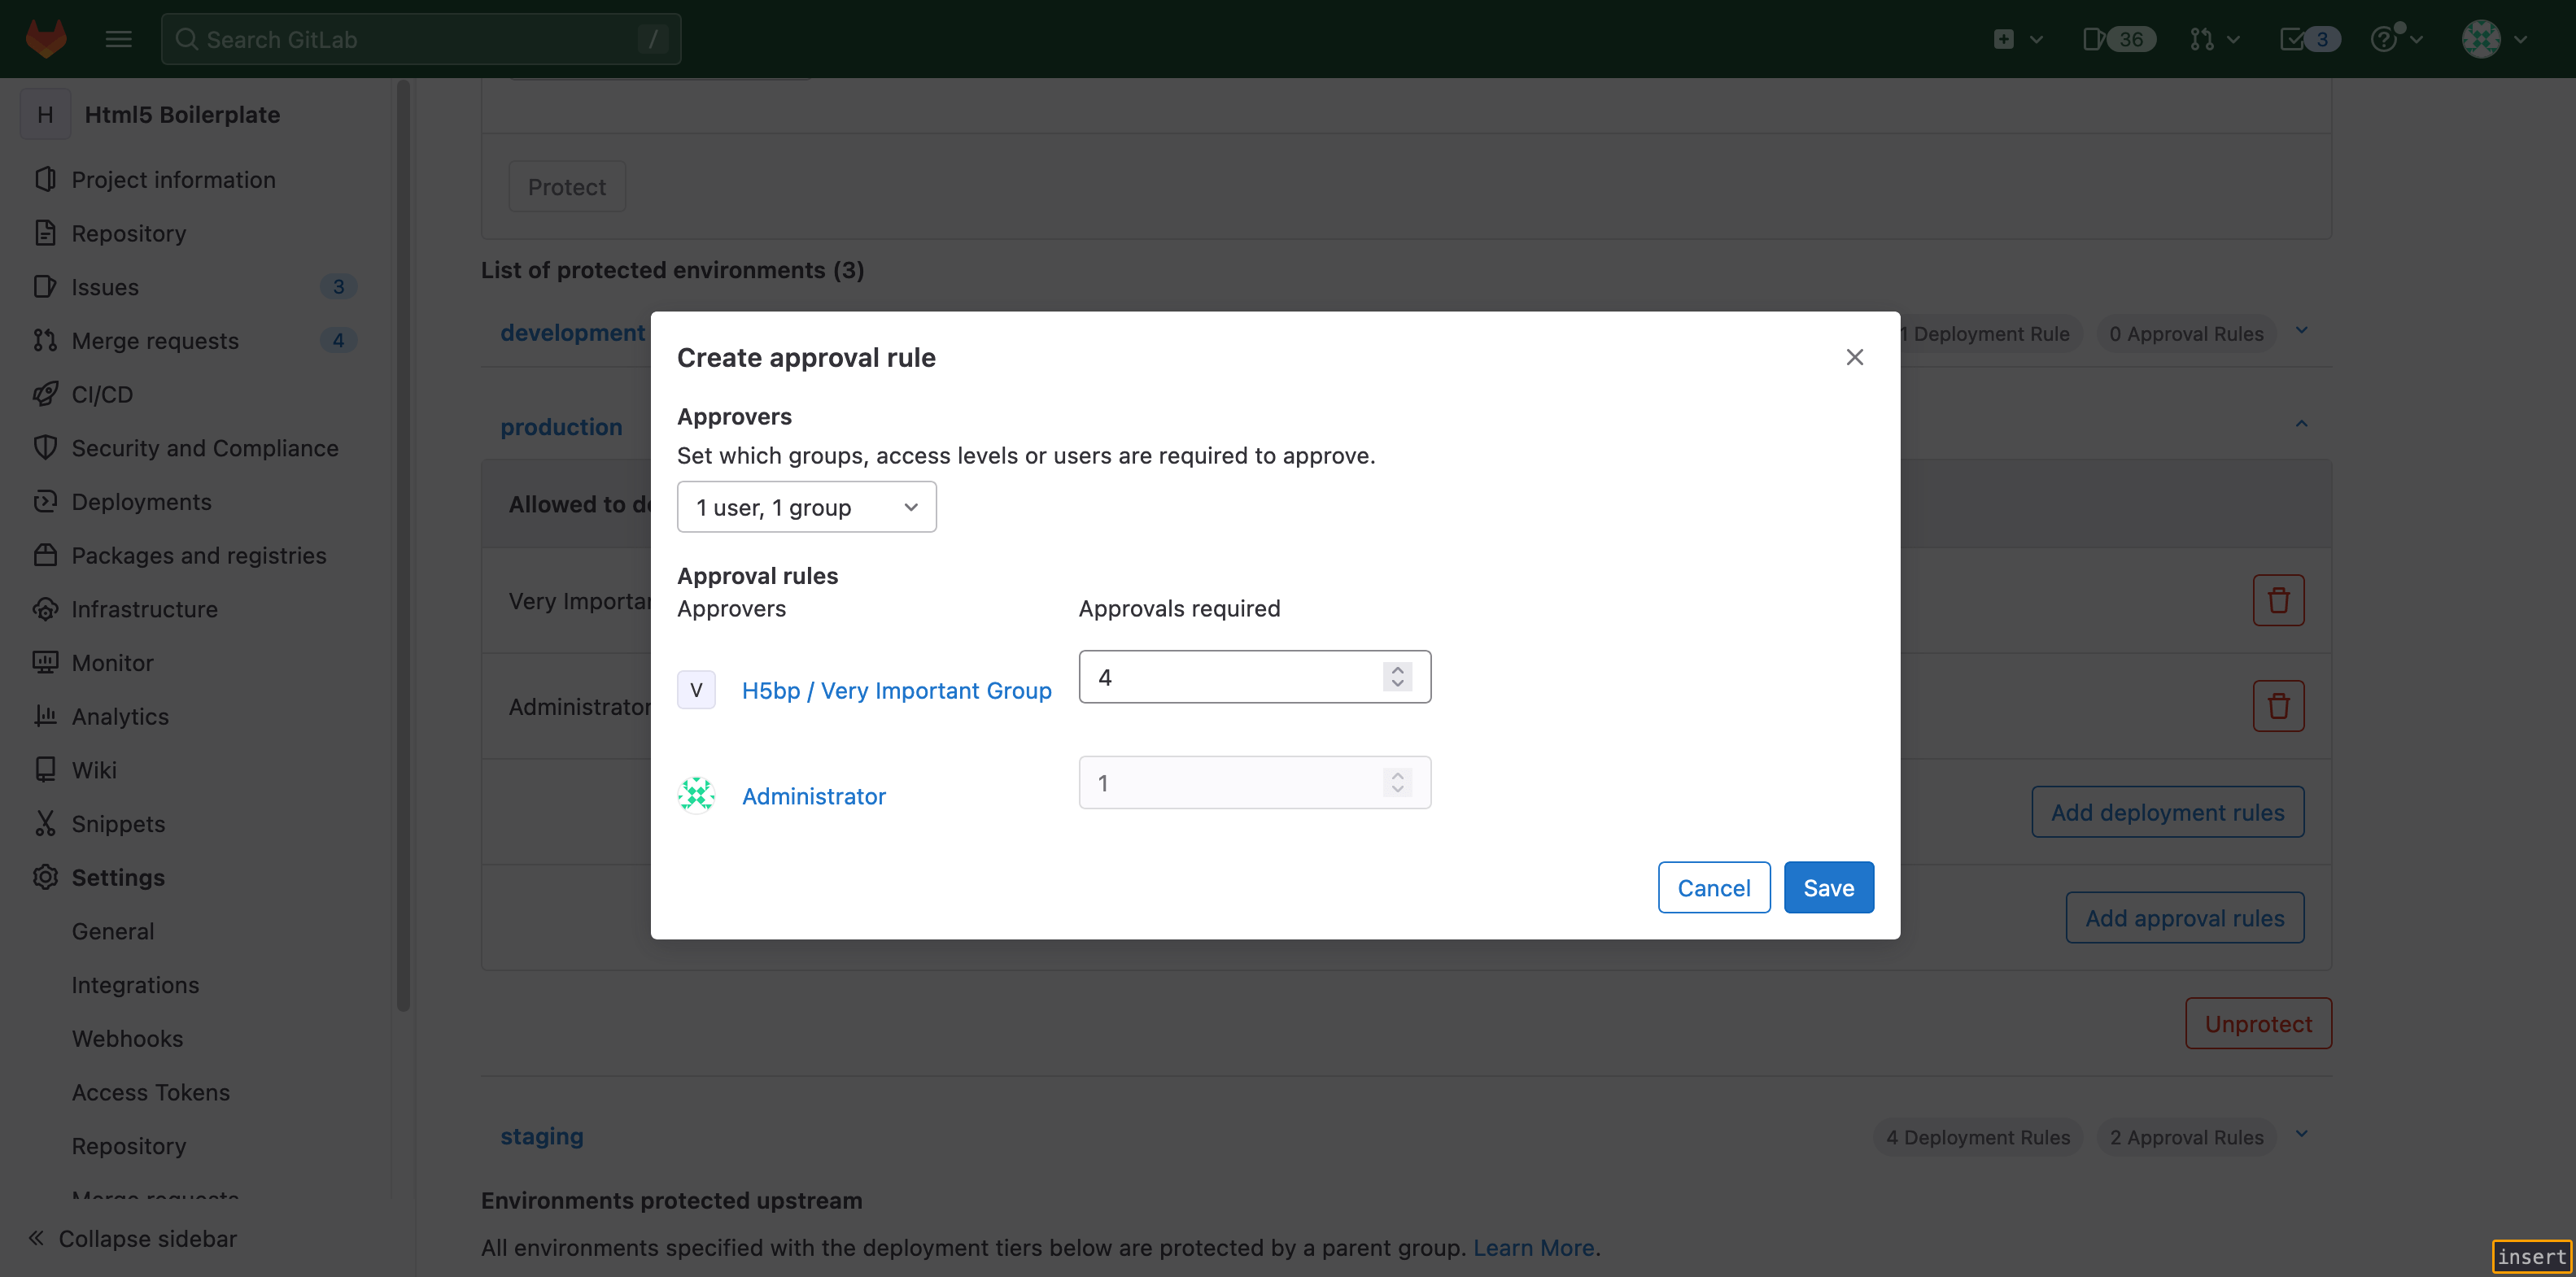The width and height of the screenshot is (2576, 1277).
Task: Open the Security and Compliance section
Action: point(46,448)
